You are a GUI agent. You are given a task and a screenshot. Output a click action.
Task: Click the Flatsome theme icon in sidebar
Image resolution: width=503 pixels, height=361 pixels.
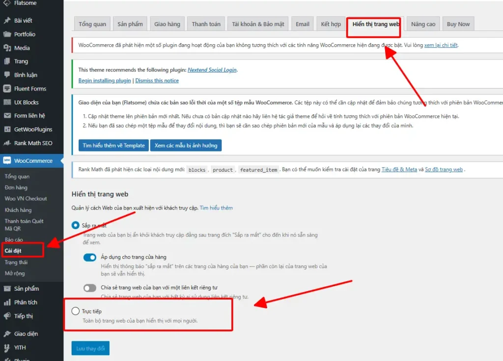click(7, 3)
